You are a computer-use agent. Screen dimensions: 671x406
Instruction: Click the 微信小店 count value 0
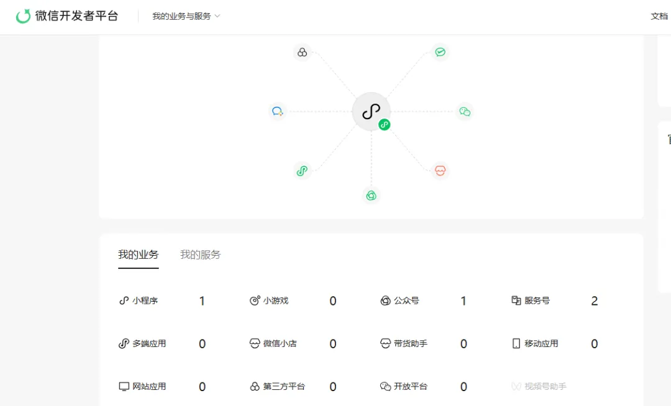pos(333,343)
